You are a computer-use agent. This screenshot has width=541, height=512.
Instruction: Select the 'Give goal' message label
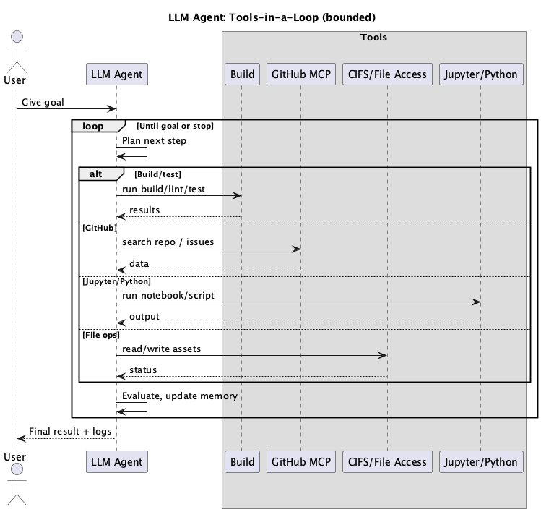(43, 102)
